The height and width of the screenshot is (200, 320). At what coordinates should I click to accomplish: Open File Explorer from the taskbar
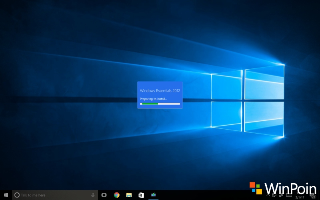pos(129,195)
